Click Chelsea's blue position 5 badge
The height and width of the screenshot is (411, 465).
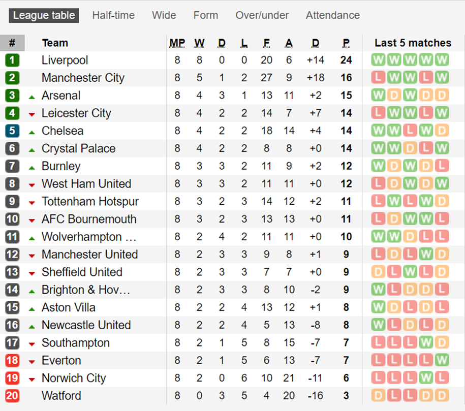pyautogui.click(x=12, y=131)
